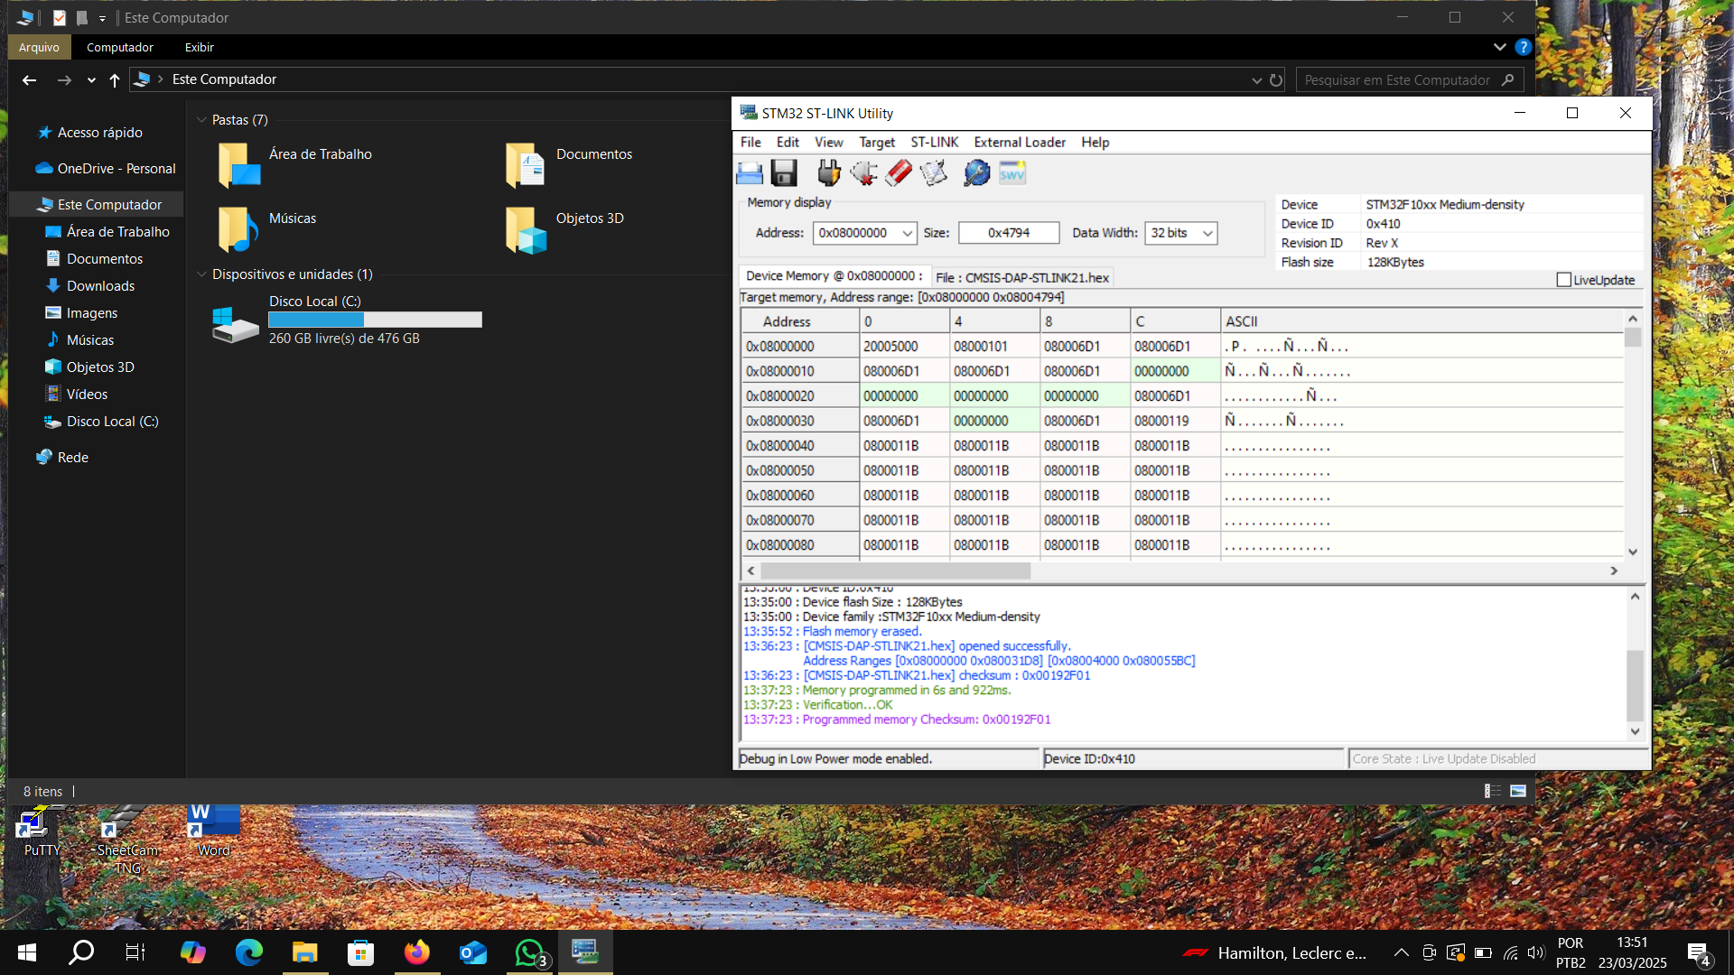Enable the LiveUpdate checkbox

coord(1564,280)
